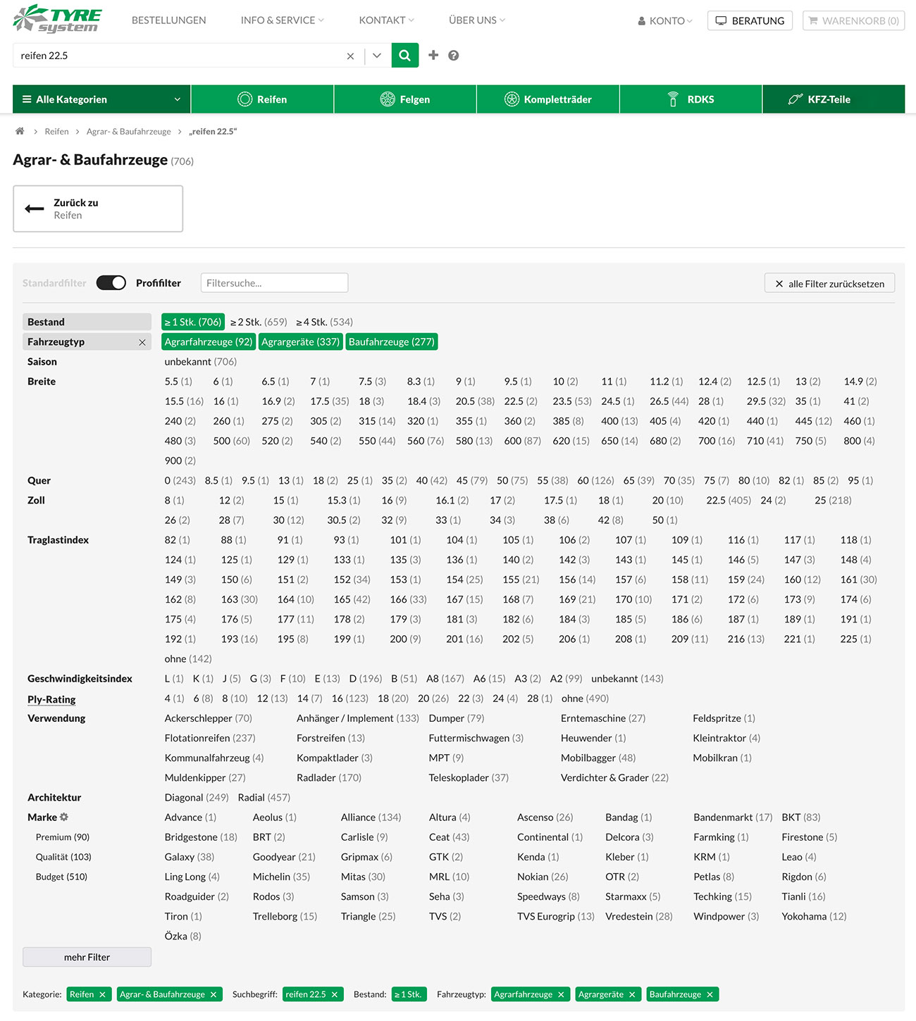Expand more filters via mehr Filter
916x1021 pixels.
tap(87, 957)
